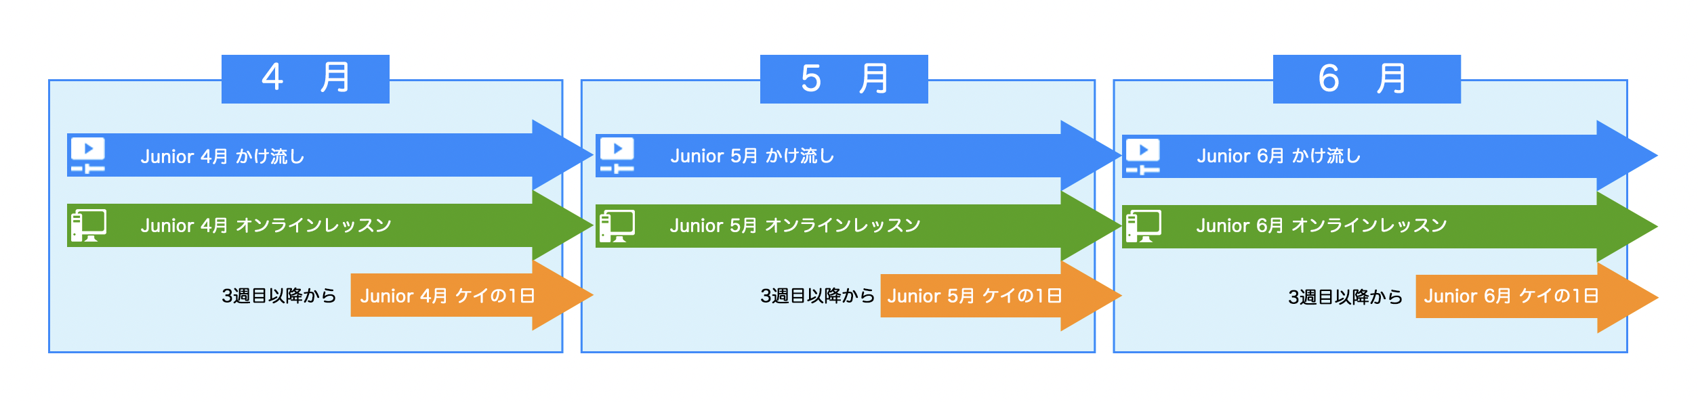This screenshot has width=1698, height=402.
Task: Click the Junior 6月 かけ流し arrow
Action: click(1362, 156)
